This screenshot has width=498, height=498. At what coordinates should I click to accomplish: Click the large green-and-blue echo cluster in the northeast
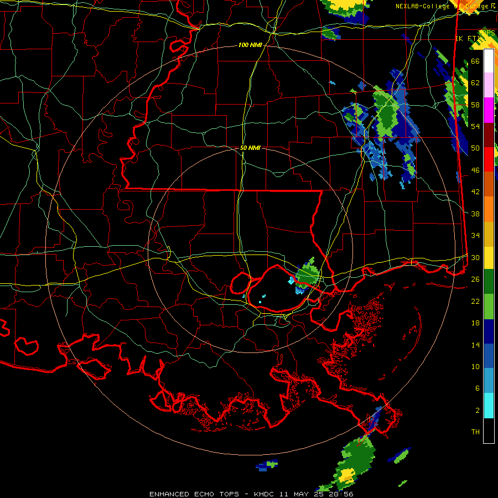pyautogui.click(x=381, y=127)
